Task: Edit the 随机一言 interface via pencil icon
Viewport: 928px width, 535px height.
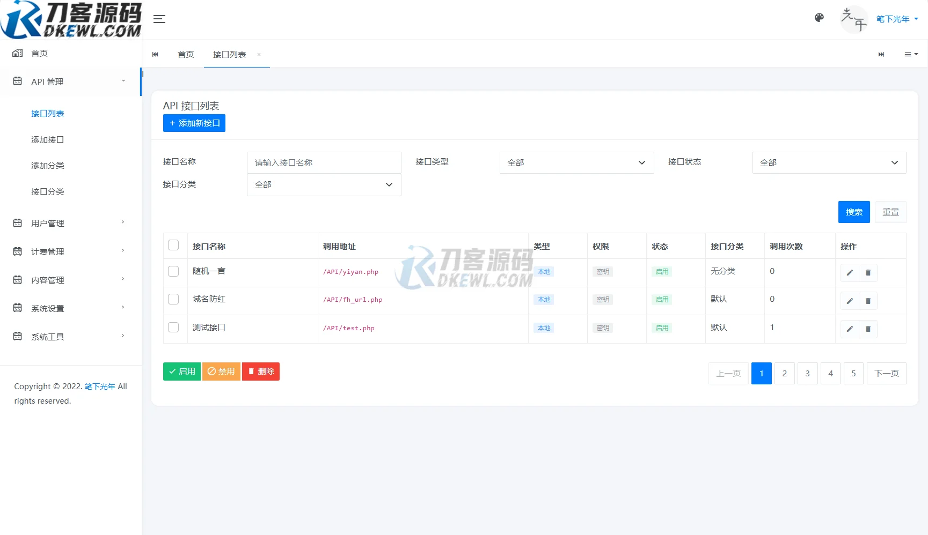Action: [849, 272]
